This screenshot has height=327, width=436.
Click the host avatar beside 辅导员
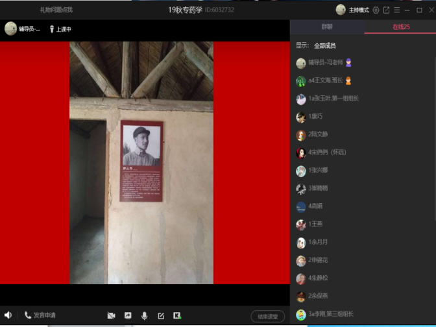click(x=10, y=29)
